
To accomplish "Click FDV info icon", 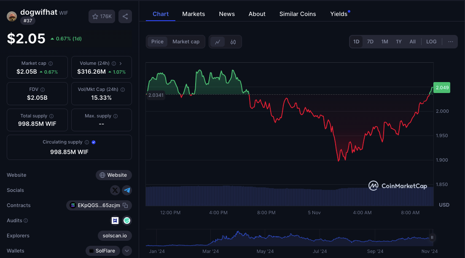I will pos(43,90).
